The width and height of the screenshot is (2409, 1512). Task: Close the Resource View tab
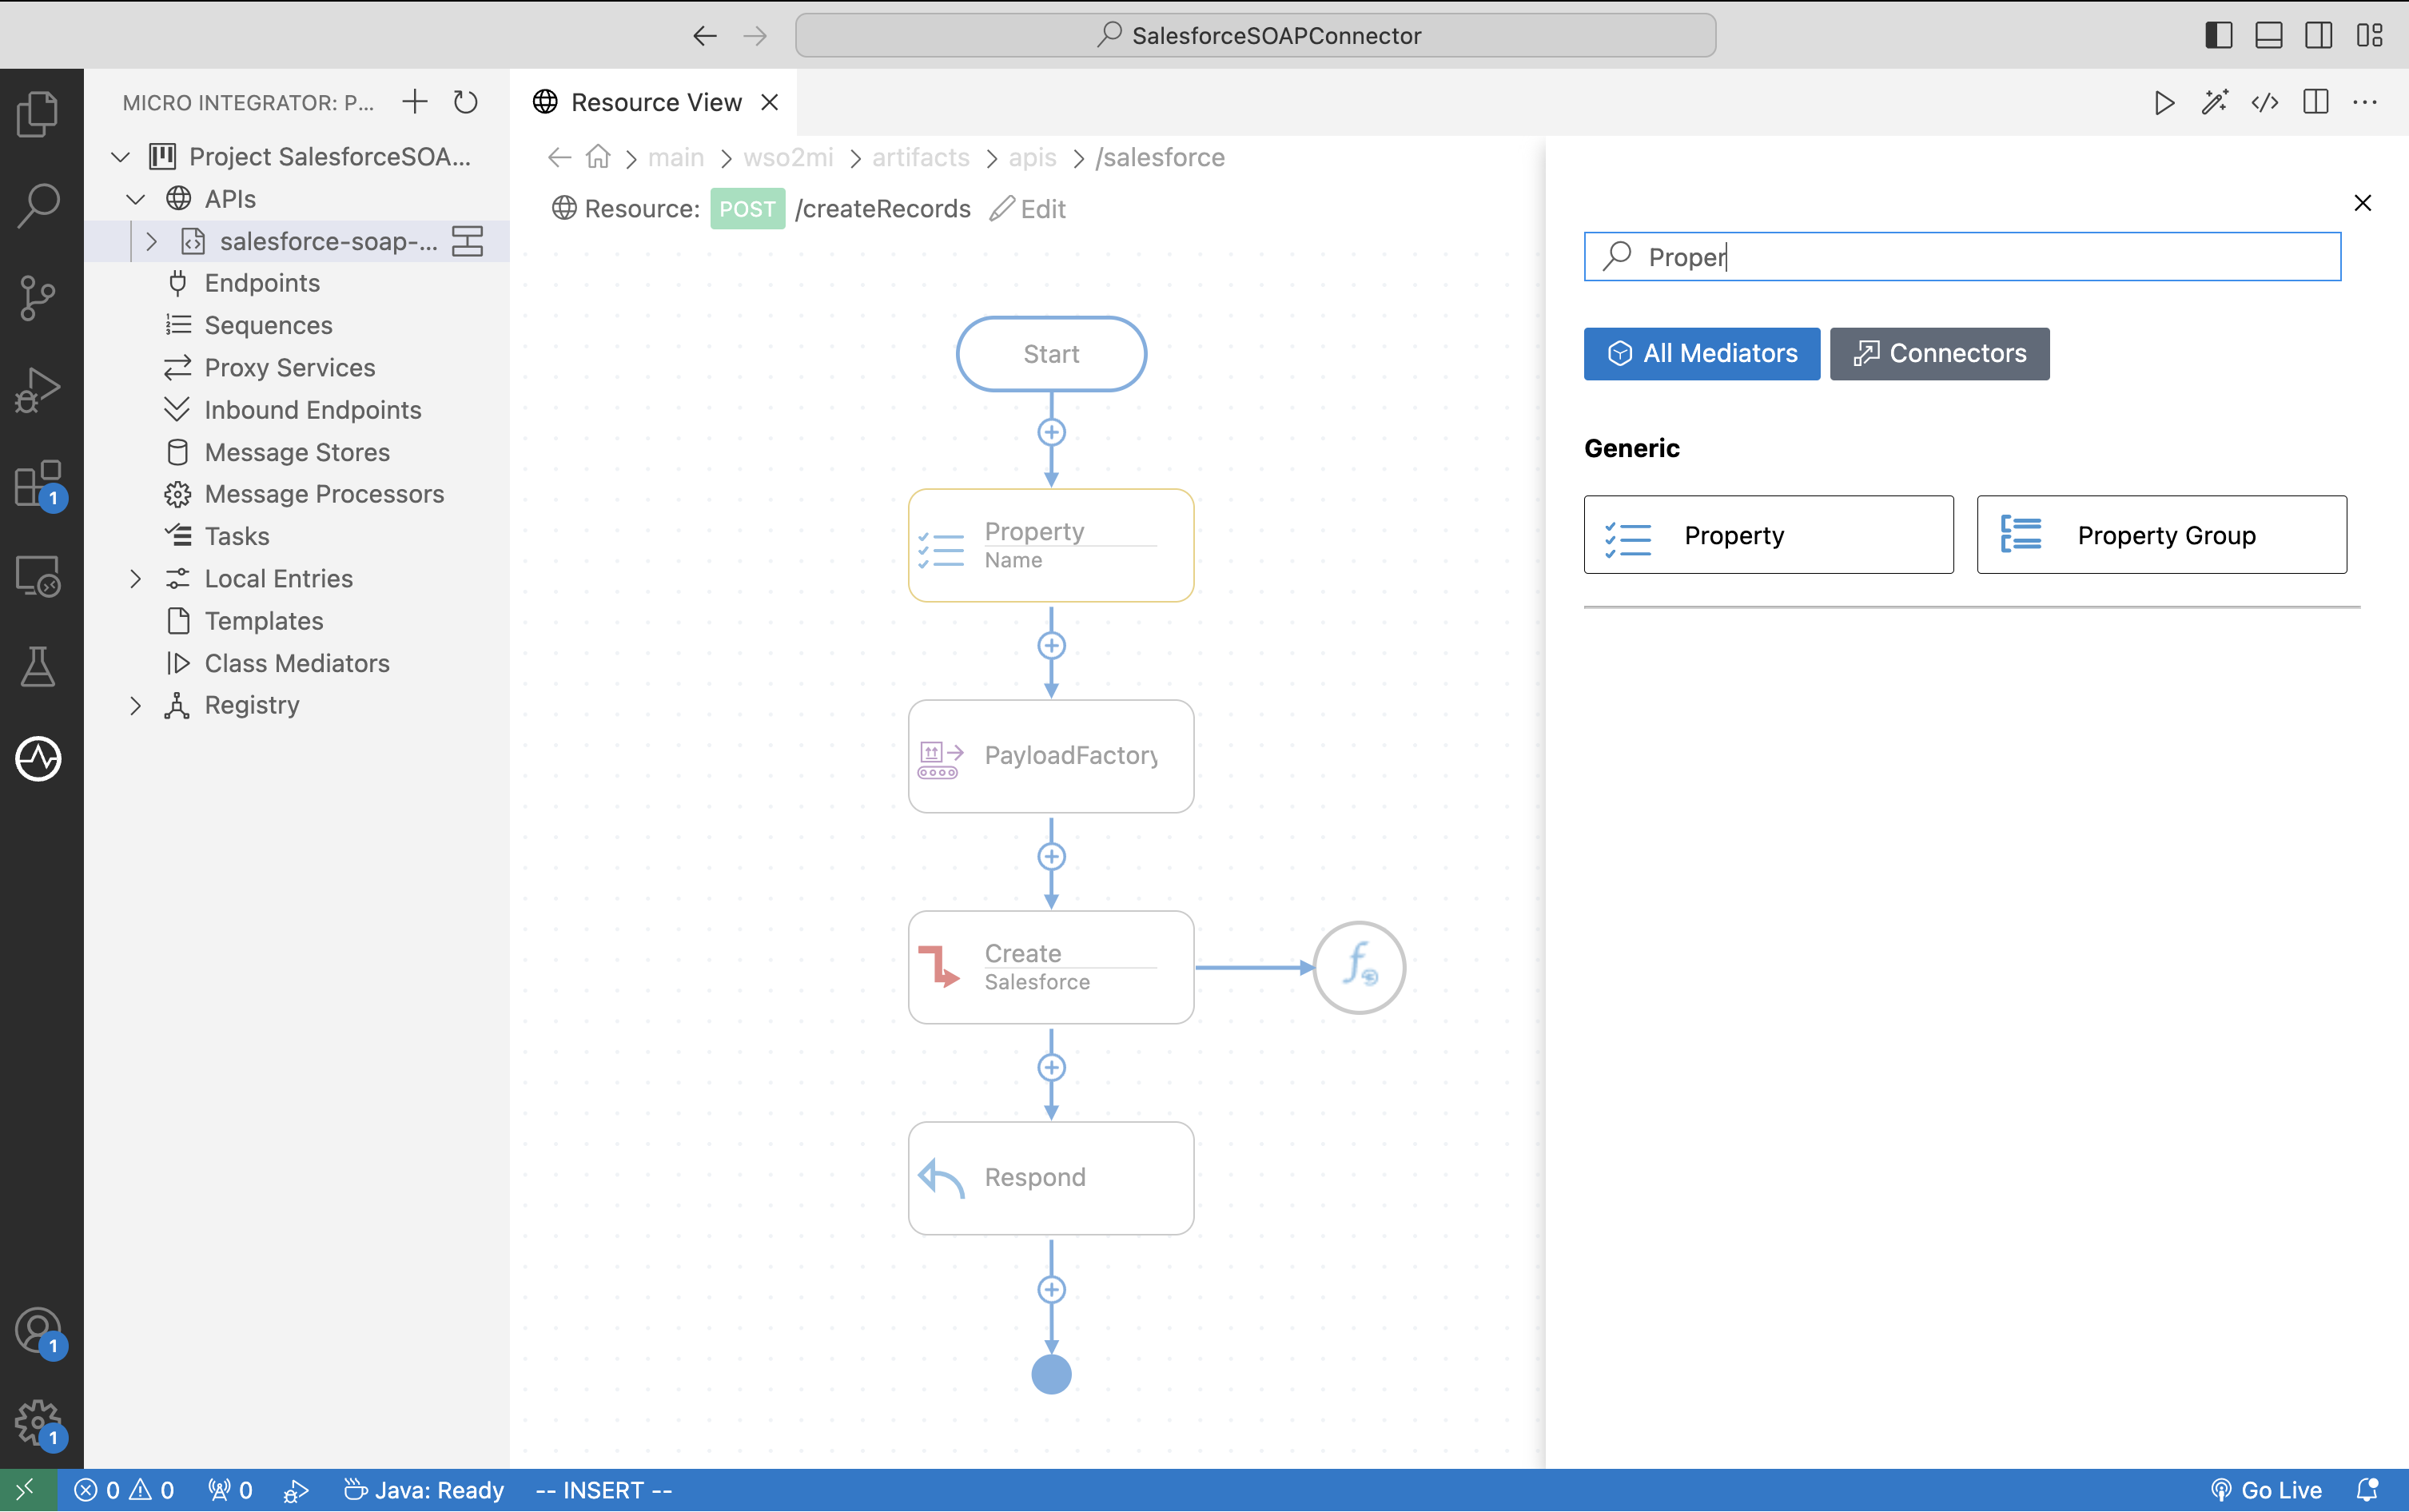(x=769, y=102)
